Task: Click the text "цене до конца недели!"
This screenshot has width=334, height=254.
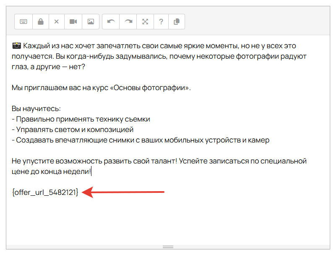Action: (x=51, y=171)
